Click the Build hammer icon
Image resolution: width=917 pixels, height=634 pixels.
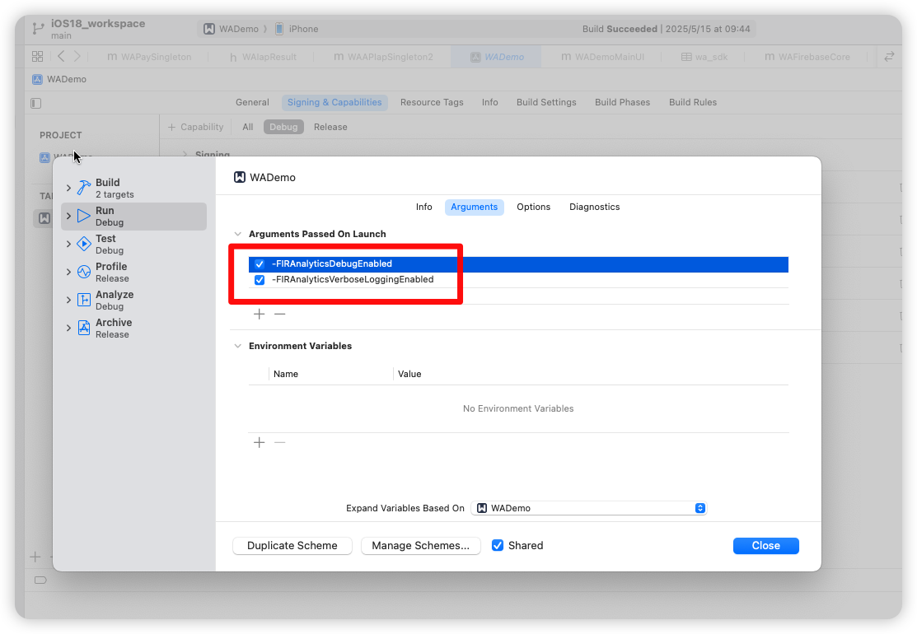click(x=84, y=188)
